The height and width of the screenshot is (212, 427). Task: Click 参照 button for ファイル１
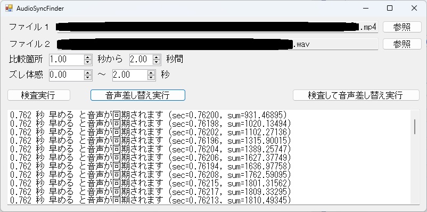[x=402, y=27]
